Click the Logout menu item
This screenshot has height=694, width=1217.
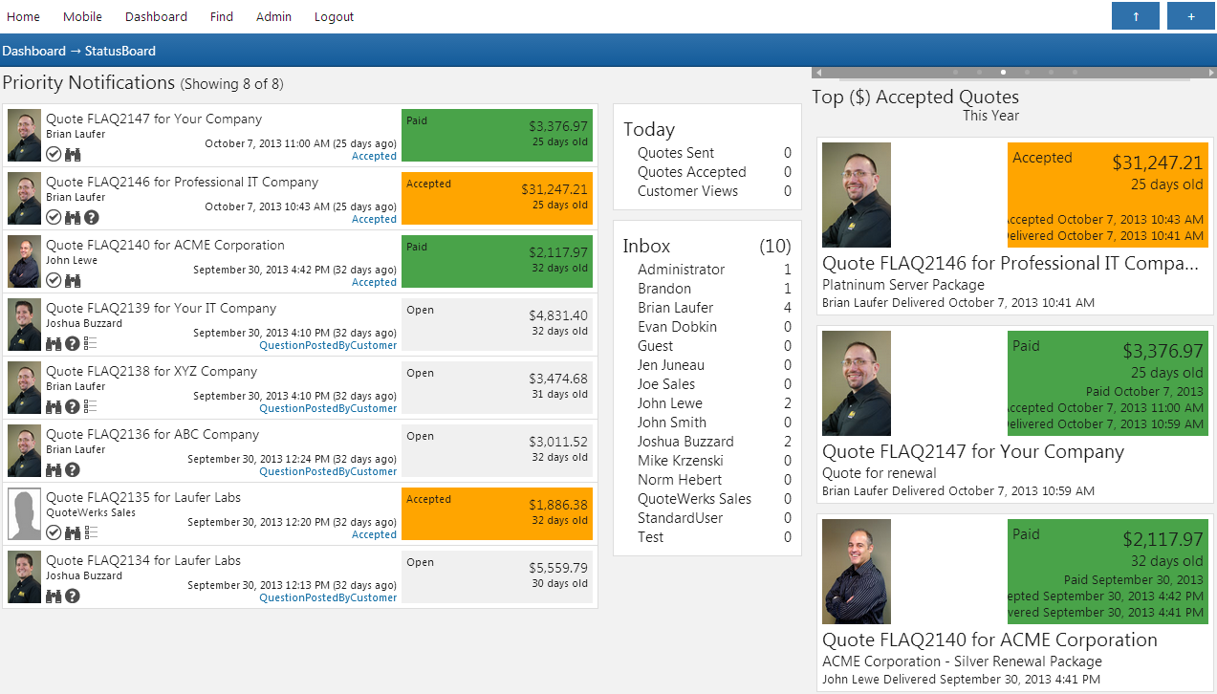[334, 16]
